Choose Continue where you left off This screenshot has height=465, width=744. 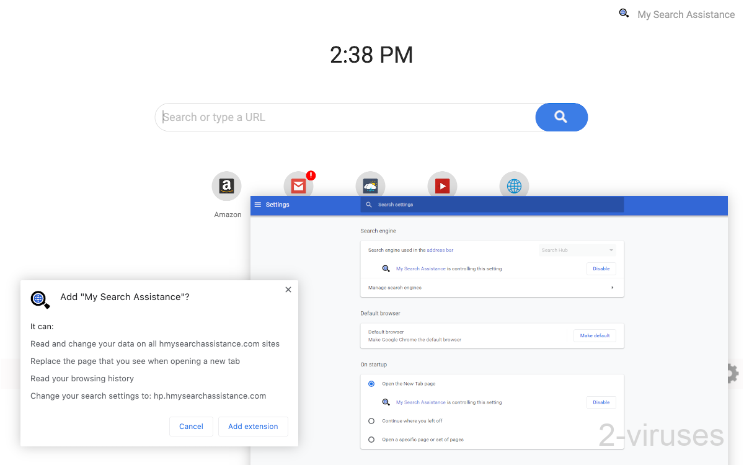372,420
